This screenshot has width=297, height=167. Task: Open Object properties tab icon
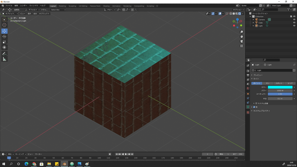coord(248,94)
